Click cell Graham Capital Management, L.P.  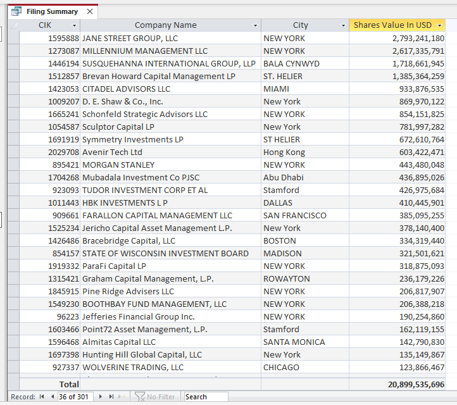[170, 279]
